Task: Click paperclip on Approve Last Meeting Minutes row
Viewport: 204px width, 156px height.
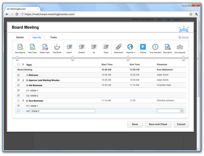Action: tap(23, 80)
